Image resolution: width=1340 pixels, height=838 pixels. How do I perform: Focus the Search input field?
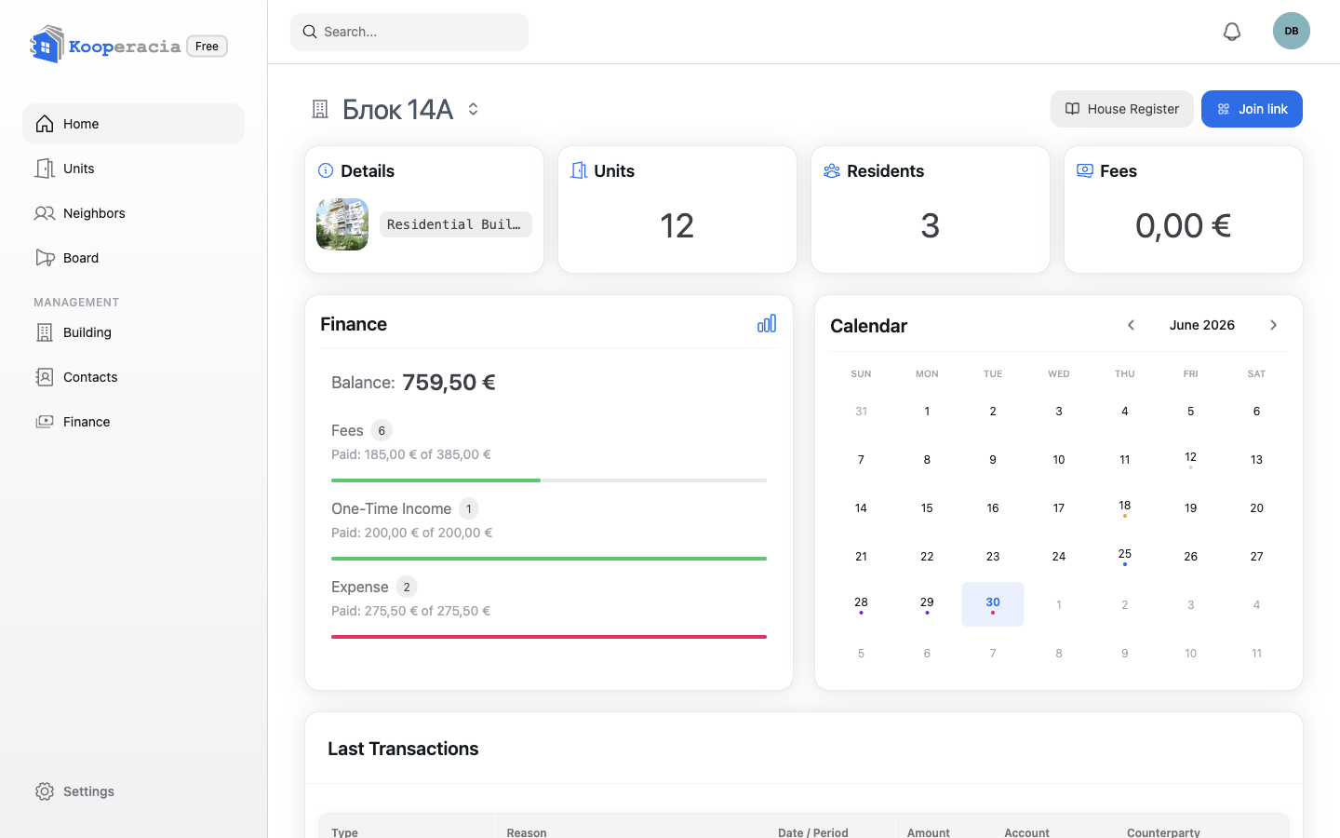(x=409, y=32)
